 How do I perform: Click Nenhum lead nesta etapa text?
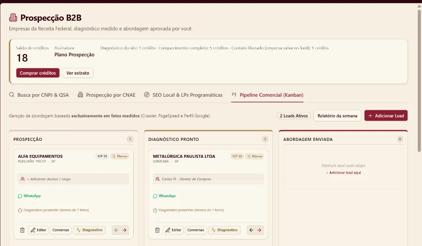[x=343, y=166]
